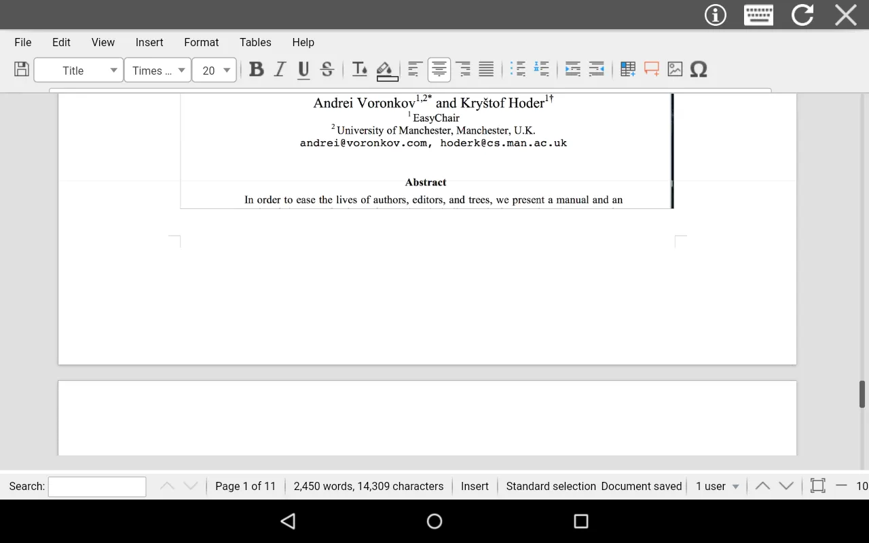The image size is (869, 543).
Task: Find next search result arrow
Action: [191, 486]
